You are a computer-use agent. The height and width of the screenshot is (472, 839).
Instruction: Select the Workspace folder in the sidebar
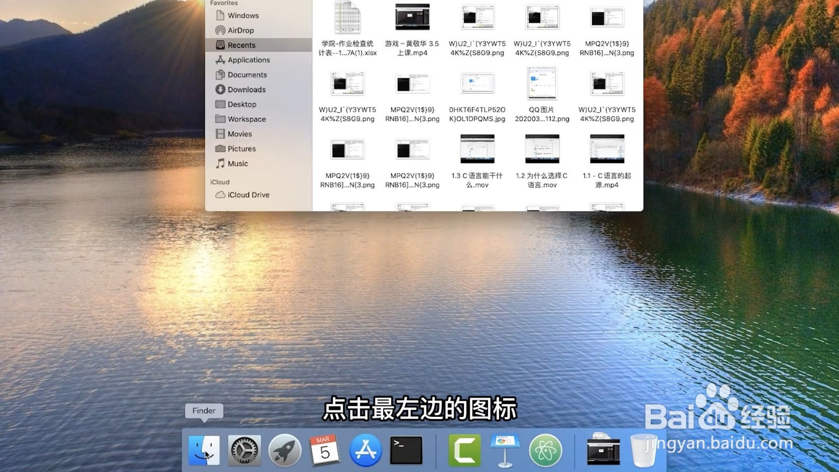246,119
